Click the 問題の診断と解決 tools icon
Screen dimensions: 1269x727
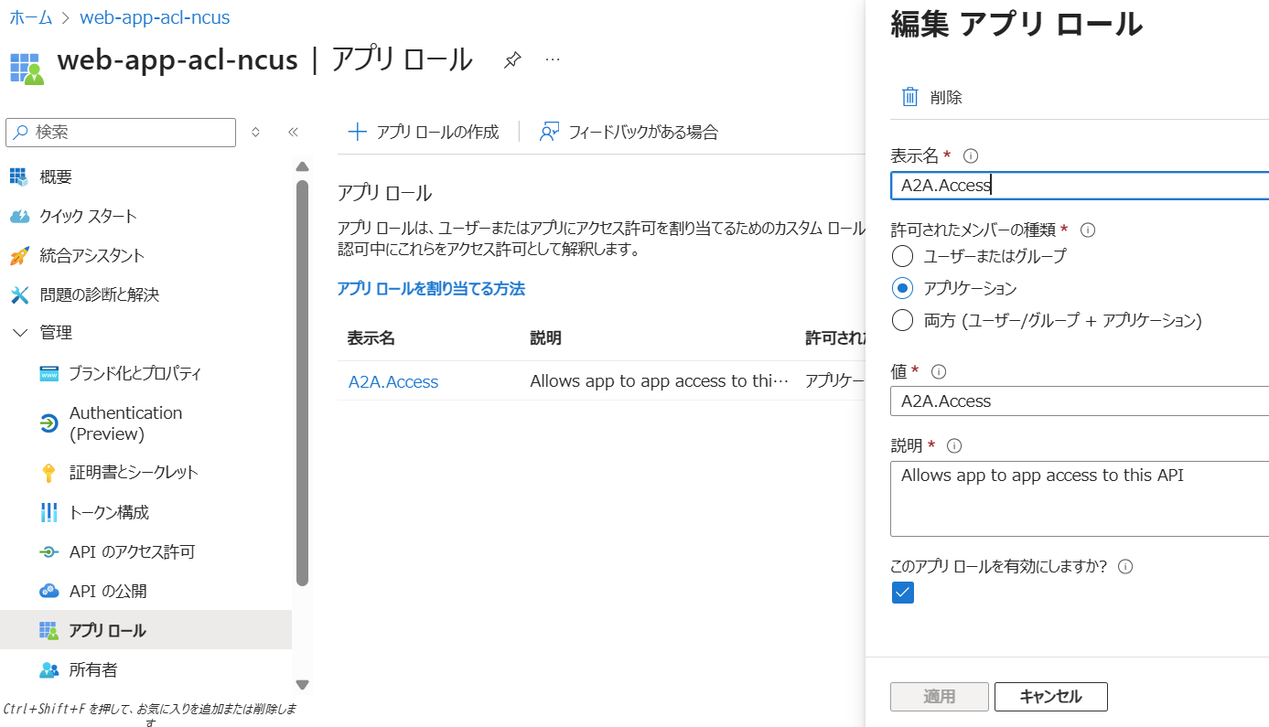pyautogui.click(x=20, y=294)
